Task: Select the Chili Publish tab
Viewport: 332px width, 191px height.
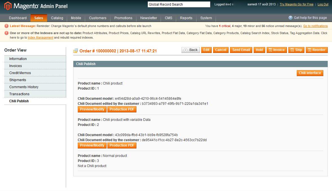Action: coord(35,101)
